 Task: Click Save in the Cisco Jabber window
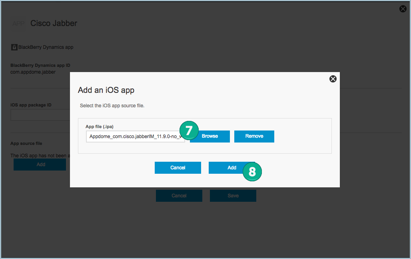[233, 196]
